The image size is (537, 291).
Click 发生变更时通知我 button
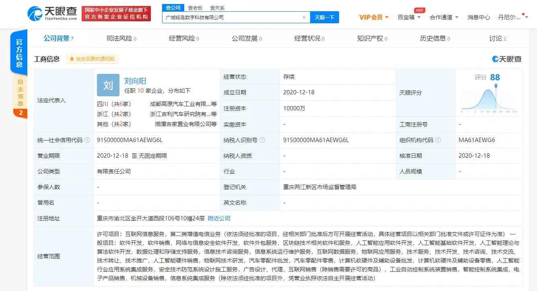[x=92, y=59]
